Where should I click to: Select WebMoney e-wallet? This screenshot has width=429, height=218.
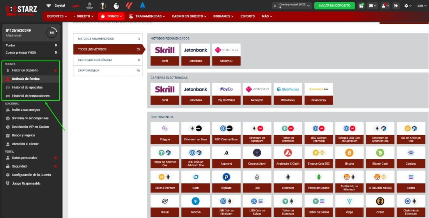[x=288, y=94]
